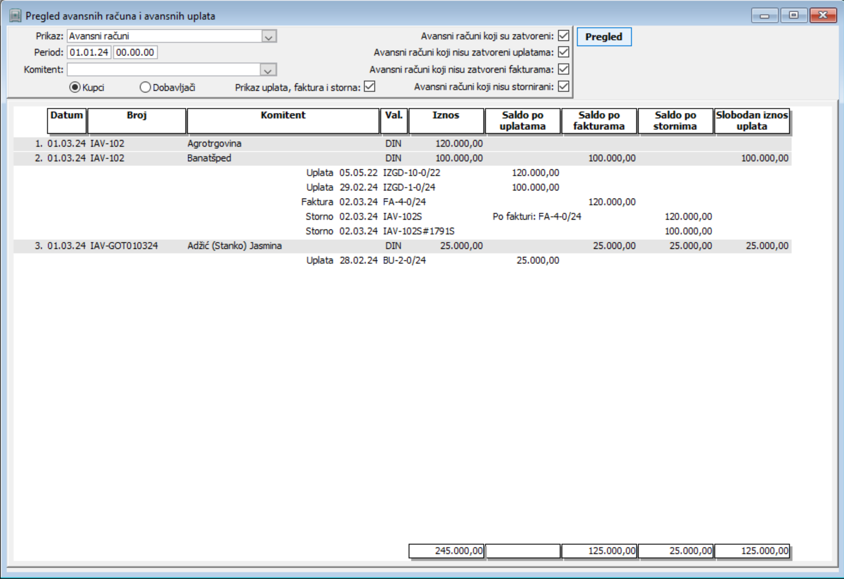The image size is (844, 579).
Task: Click the period end date field
Action: [x=135, y=52]
